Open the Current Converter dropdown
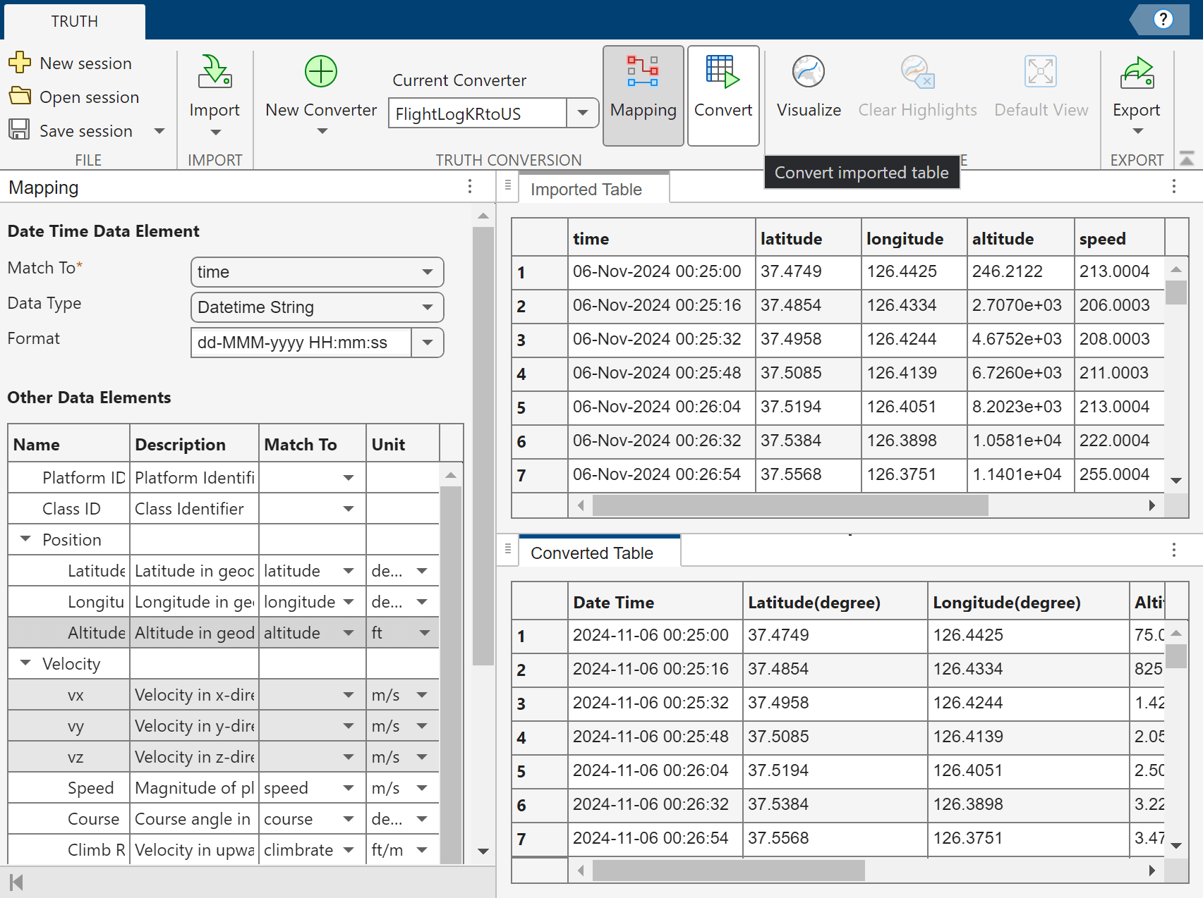This screenshot has height=898, width=1203. [x=583, y=113]
